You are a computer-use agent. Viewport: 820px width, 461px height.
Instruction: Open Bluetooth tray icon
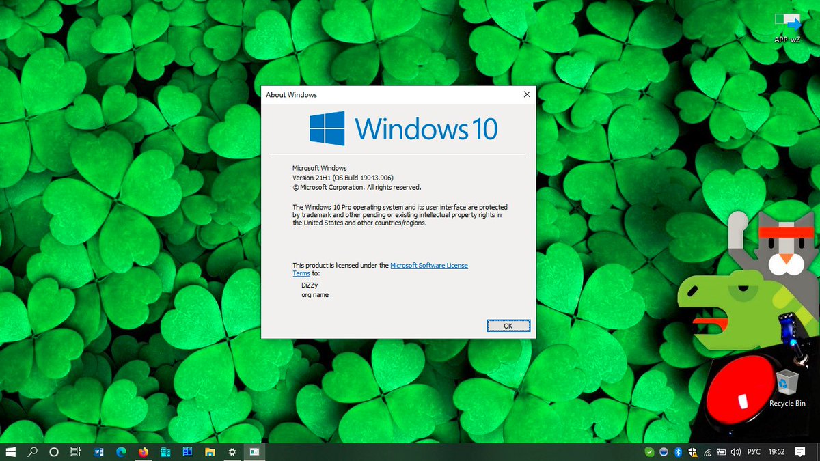(x=678, y=451)
